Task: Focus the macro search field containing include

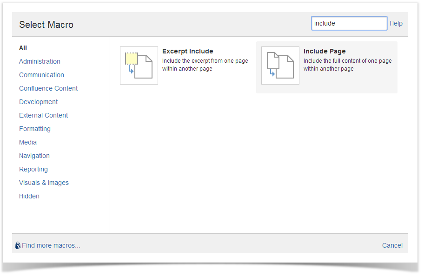Action: point(349,23)
